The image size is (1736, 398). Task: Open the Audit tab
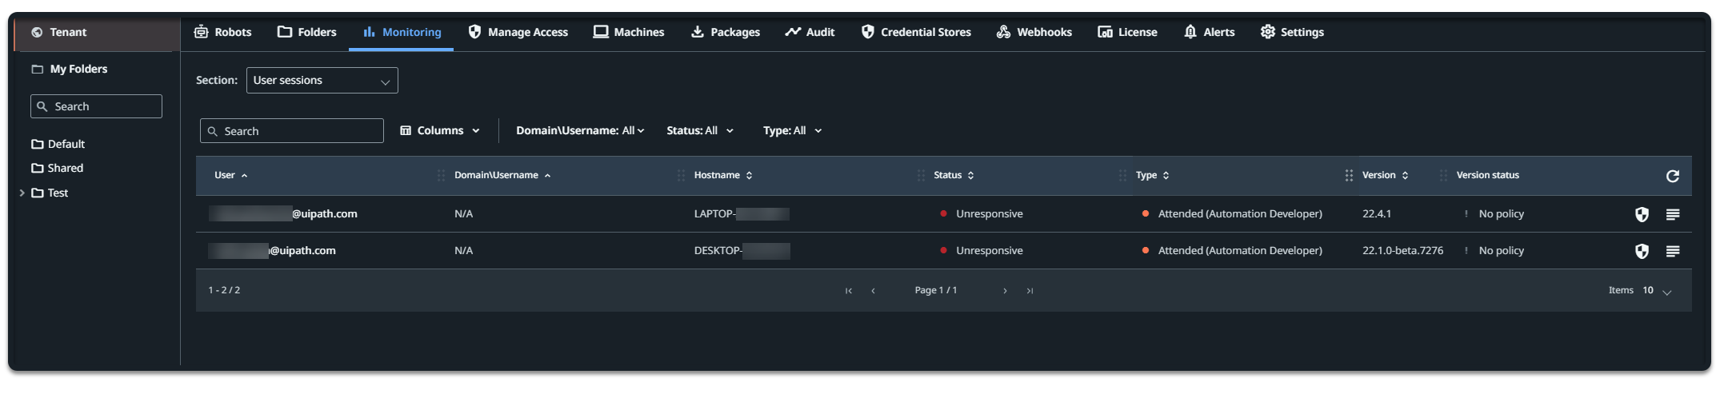coord(810,32)
